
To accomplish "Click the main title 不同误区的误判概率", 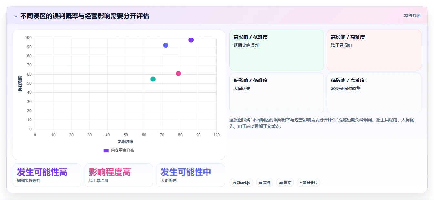I will (x=85, y=16).
